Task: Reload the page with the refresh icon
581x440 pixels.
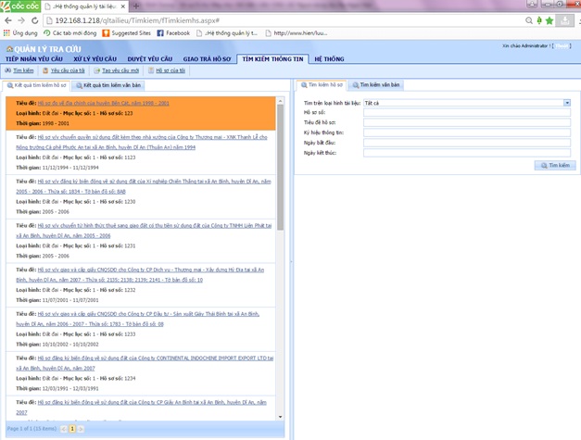Action: tap(35, 20)
